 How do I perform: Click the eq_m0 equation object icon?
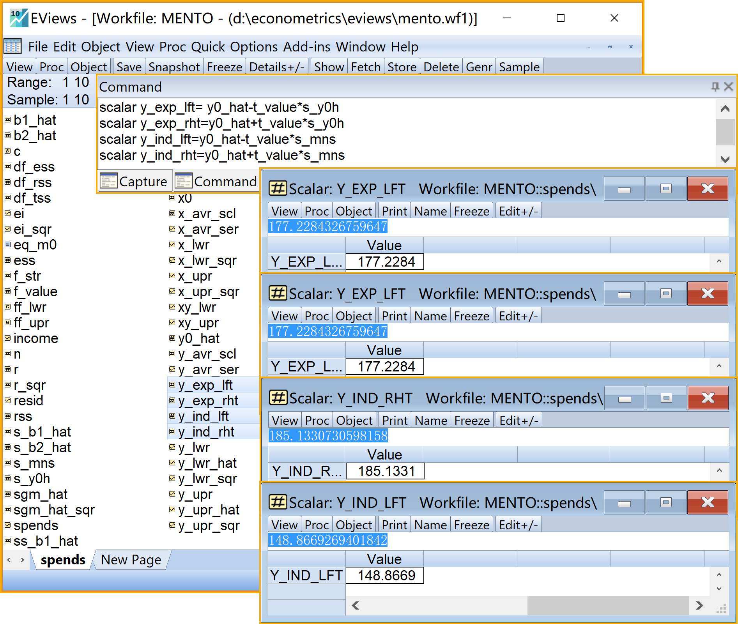click(7, 245)
